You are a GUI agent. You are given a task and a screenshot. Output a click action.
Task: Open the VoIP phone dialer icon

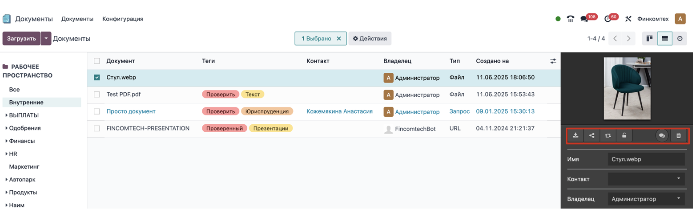point(570,19)
